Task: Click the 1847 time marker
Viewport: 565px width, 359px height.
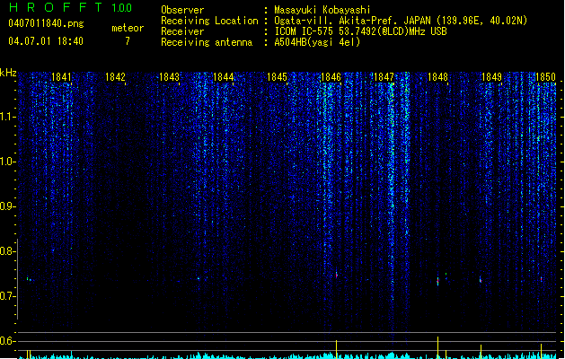Action: coord(384,77)
